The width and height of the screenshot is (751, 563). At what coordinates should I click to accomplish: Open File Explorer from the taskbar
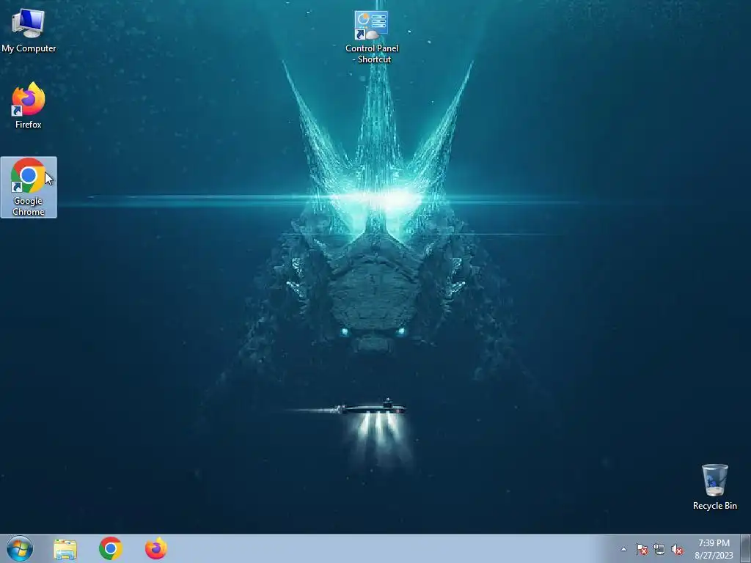tap(65, 548)
